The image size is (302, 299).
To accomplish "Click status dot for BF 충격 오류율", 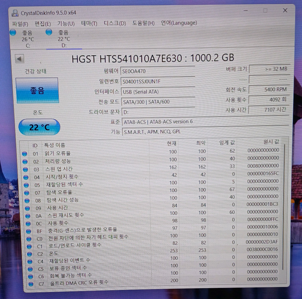I will 29,231.
